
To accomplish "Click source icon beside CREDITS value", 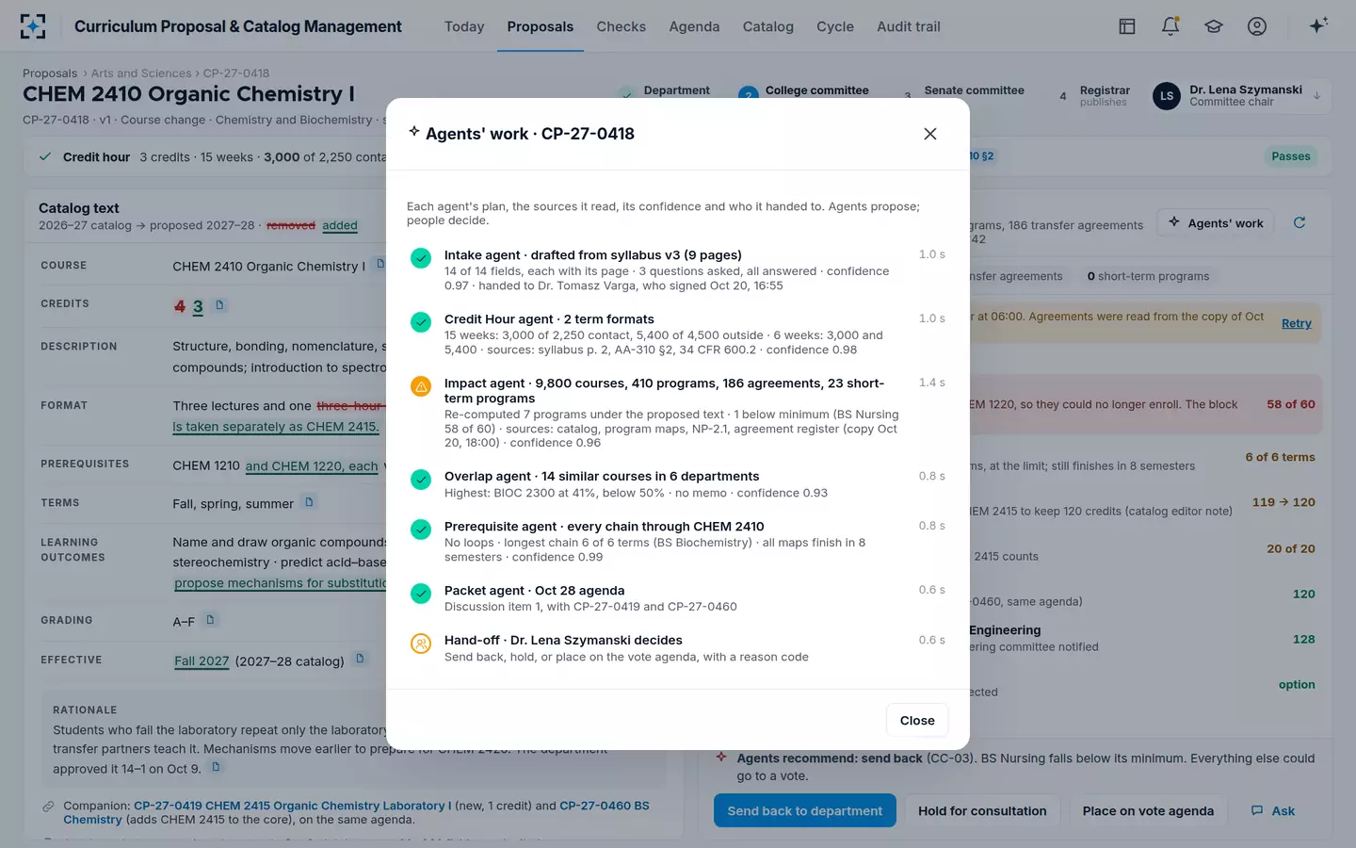I will coord(219,304).
